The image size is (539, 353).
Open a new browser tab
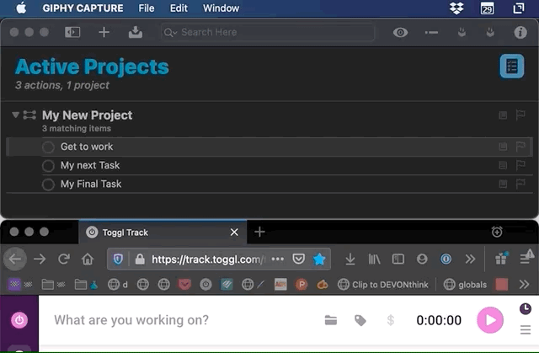[259, 232]
